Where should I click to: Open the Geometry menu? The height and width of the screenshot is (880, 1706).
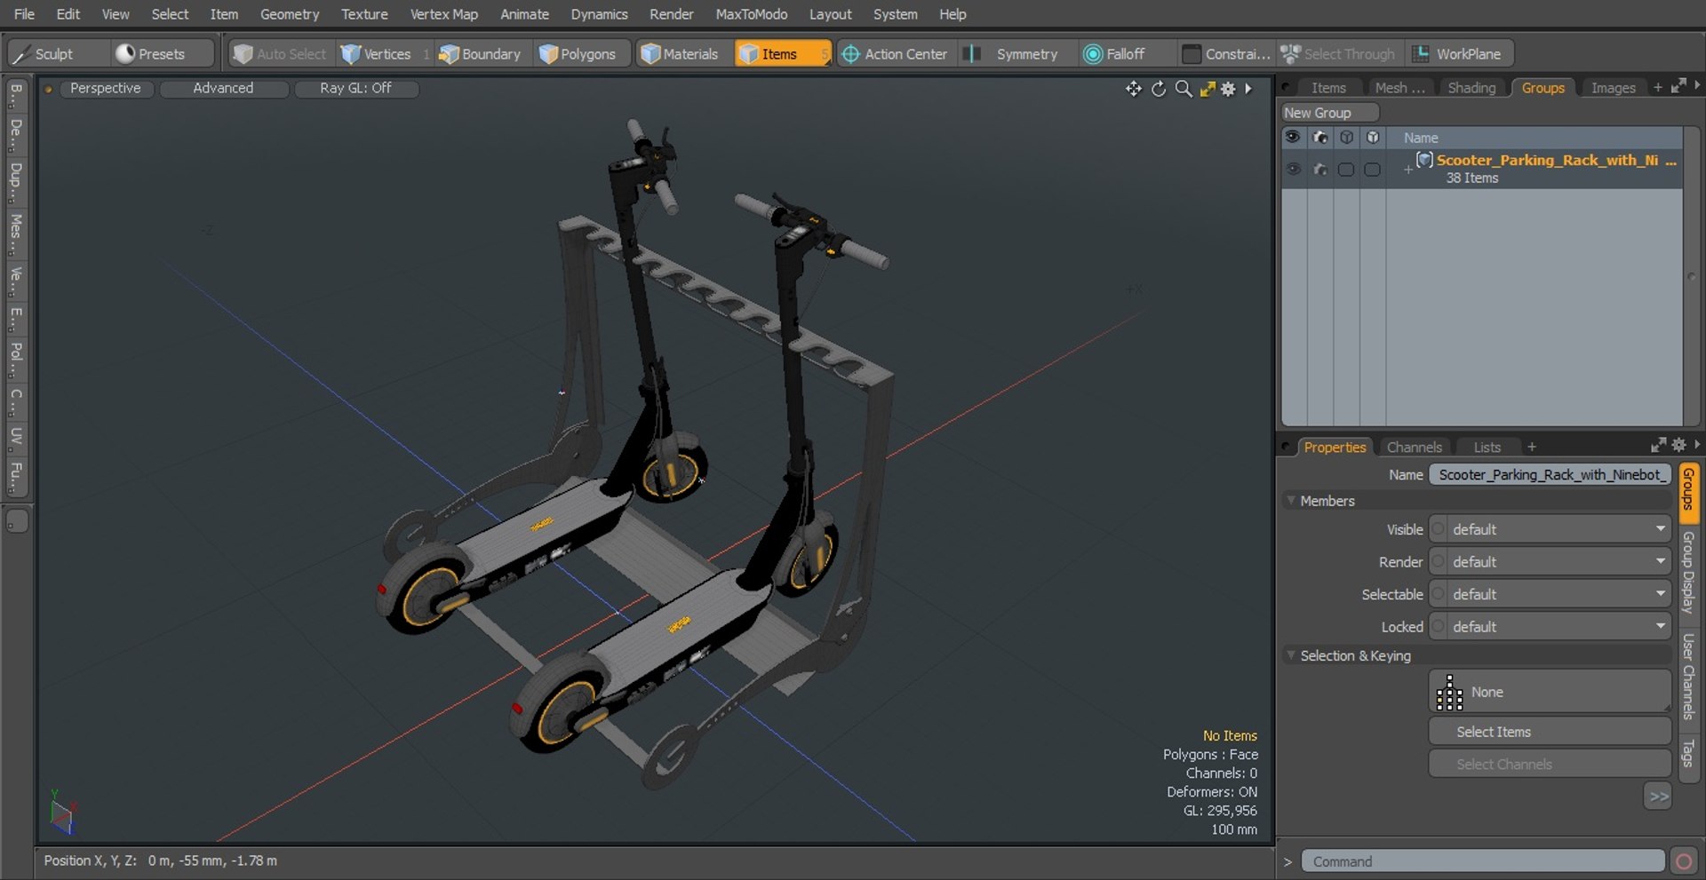point(290,14)
